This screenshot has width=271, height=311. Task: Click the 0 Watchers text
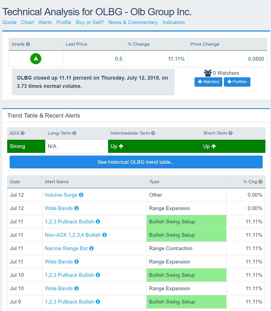[x=226, y=73]
